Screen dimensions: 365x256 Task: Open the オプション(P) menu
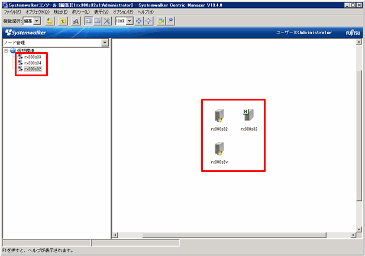[123, 12]
